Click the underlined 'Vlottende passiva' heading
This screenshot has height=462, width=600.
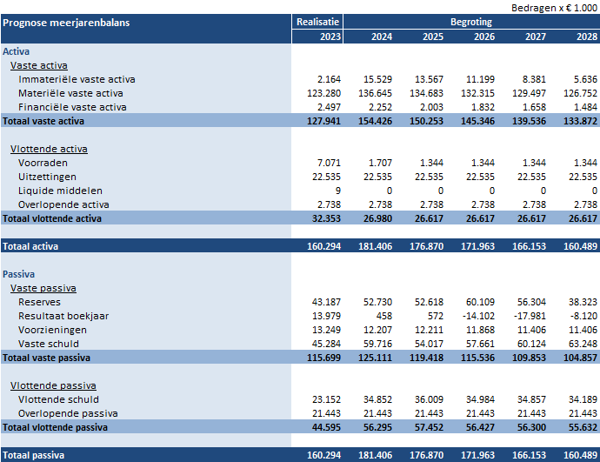coord(52,385)
